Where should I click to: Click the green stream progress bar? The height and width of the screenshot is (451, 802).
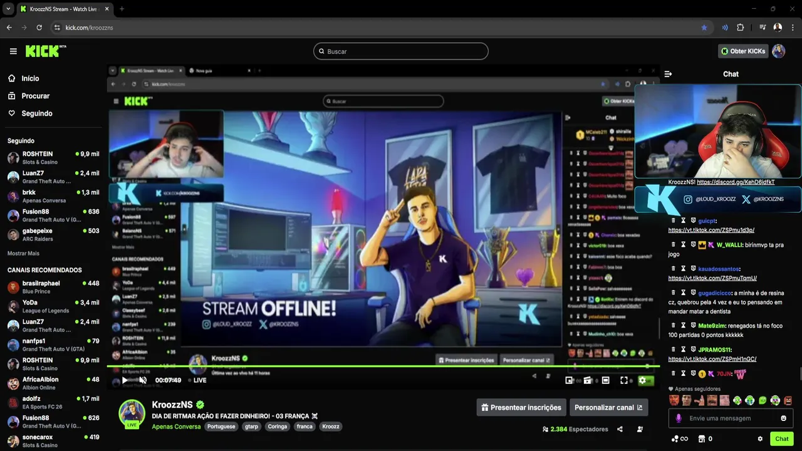pos(383,366)
